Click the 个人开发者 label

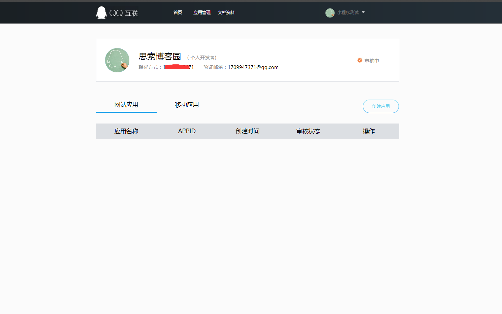point(202,58)
